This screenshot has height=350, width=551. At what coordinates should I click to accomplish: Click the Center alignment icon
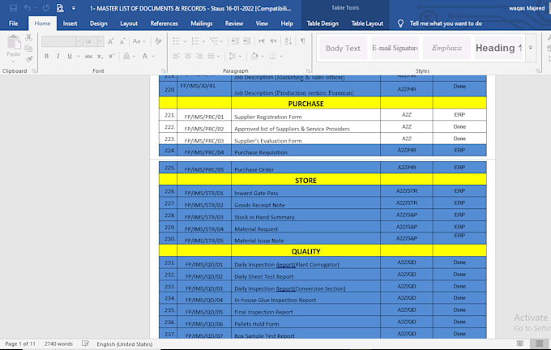point(188,56)
